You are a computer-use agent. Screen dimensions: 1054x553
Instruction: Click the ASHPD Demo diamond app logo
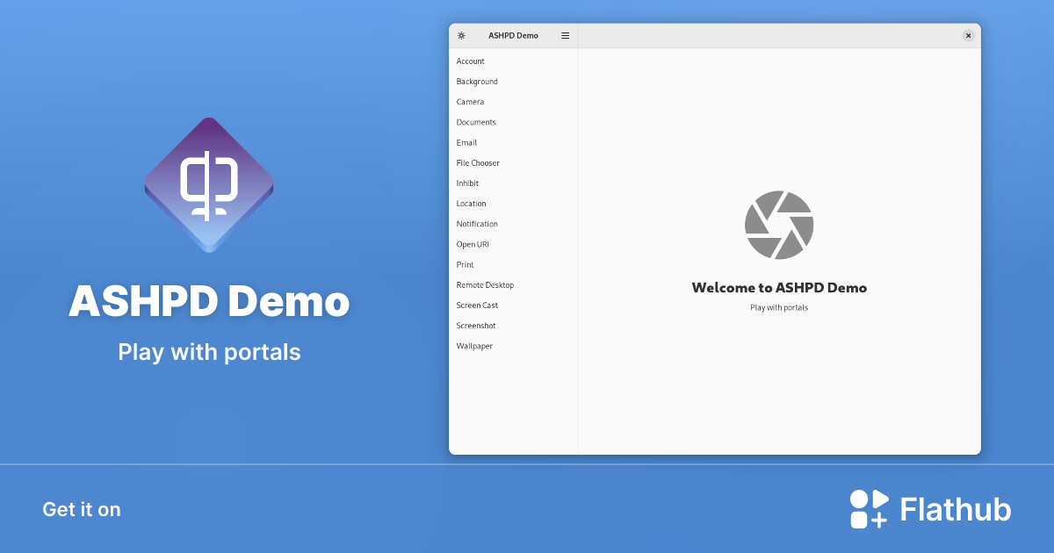click(x=208, y=184)
